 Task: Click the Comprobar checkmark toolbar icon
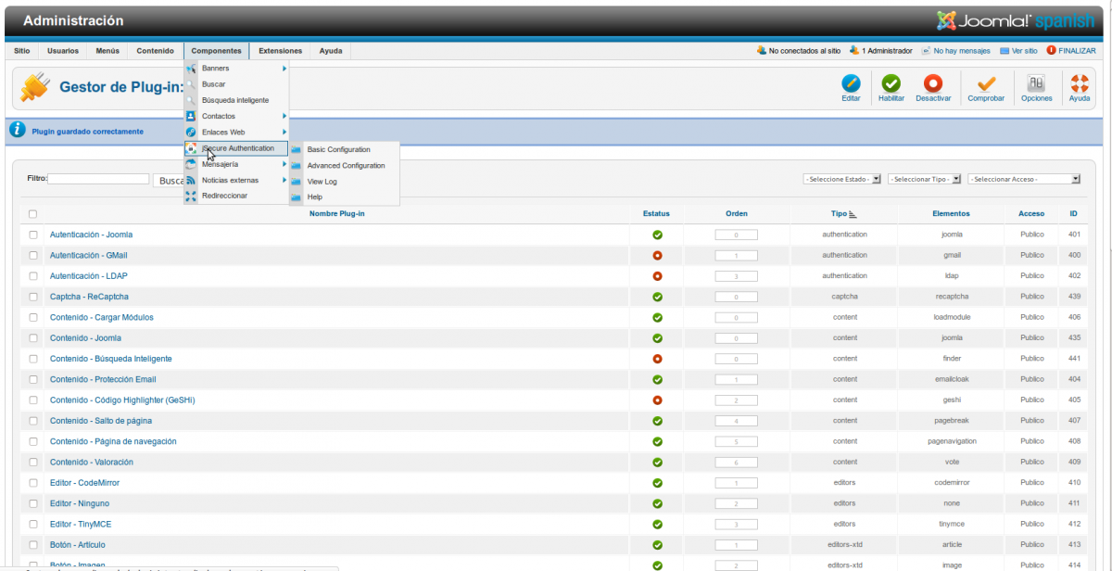(x=986, y=84)
